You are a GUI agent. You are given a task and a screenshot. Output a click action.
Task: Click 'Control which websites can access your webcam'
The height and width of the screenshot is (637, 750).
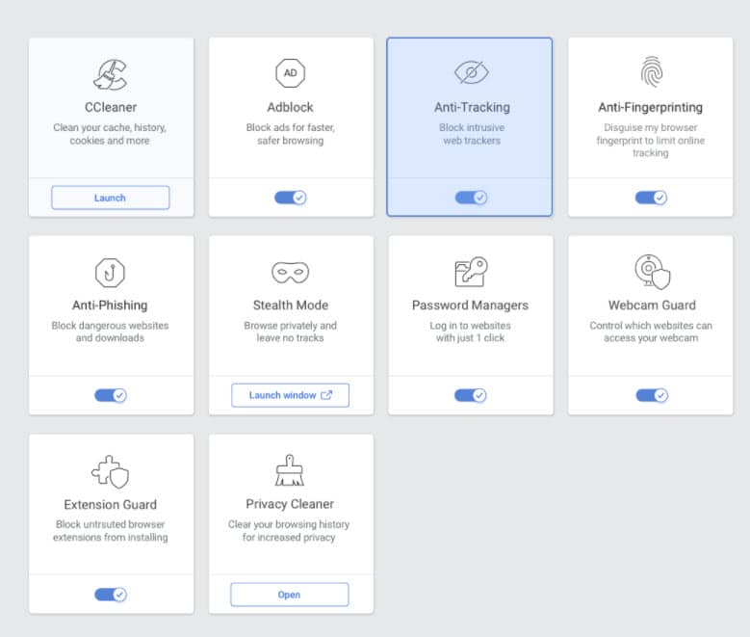(651, 332)
